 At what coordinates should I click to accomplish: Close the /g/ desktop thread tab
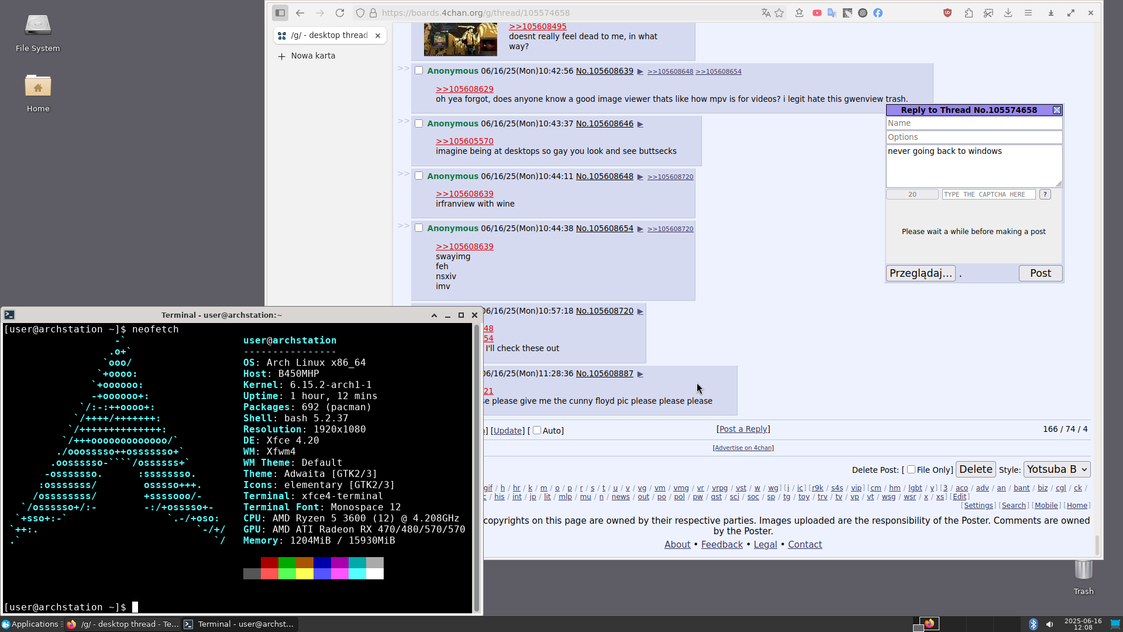[378, 36]
